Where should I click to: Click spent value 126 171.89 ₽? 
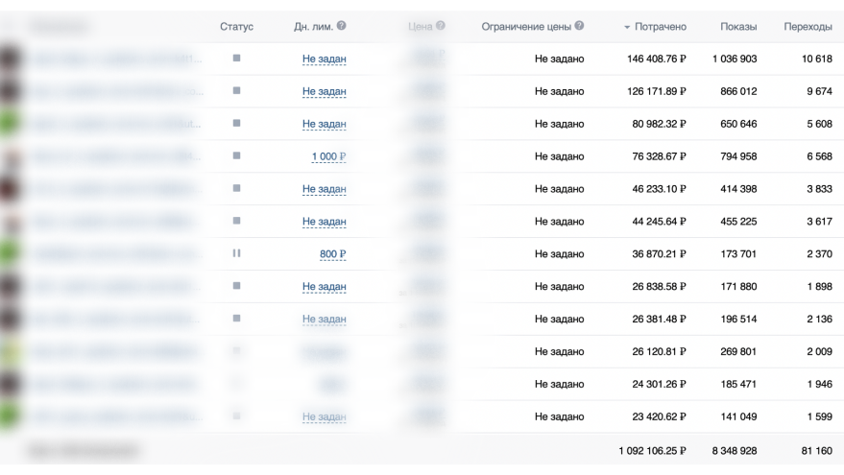point(657,91)
